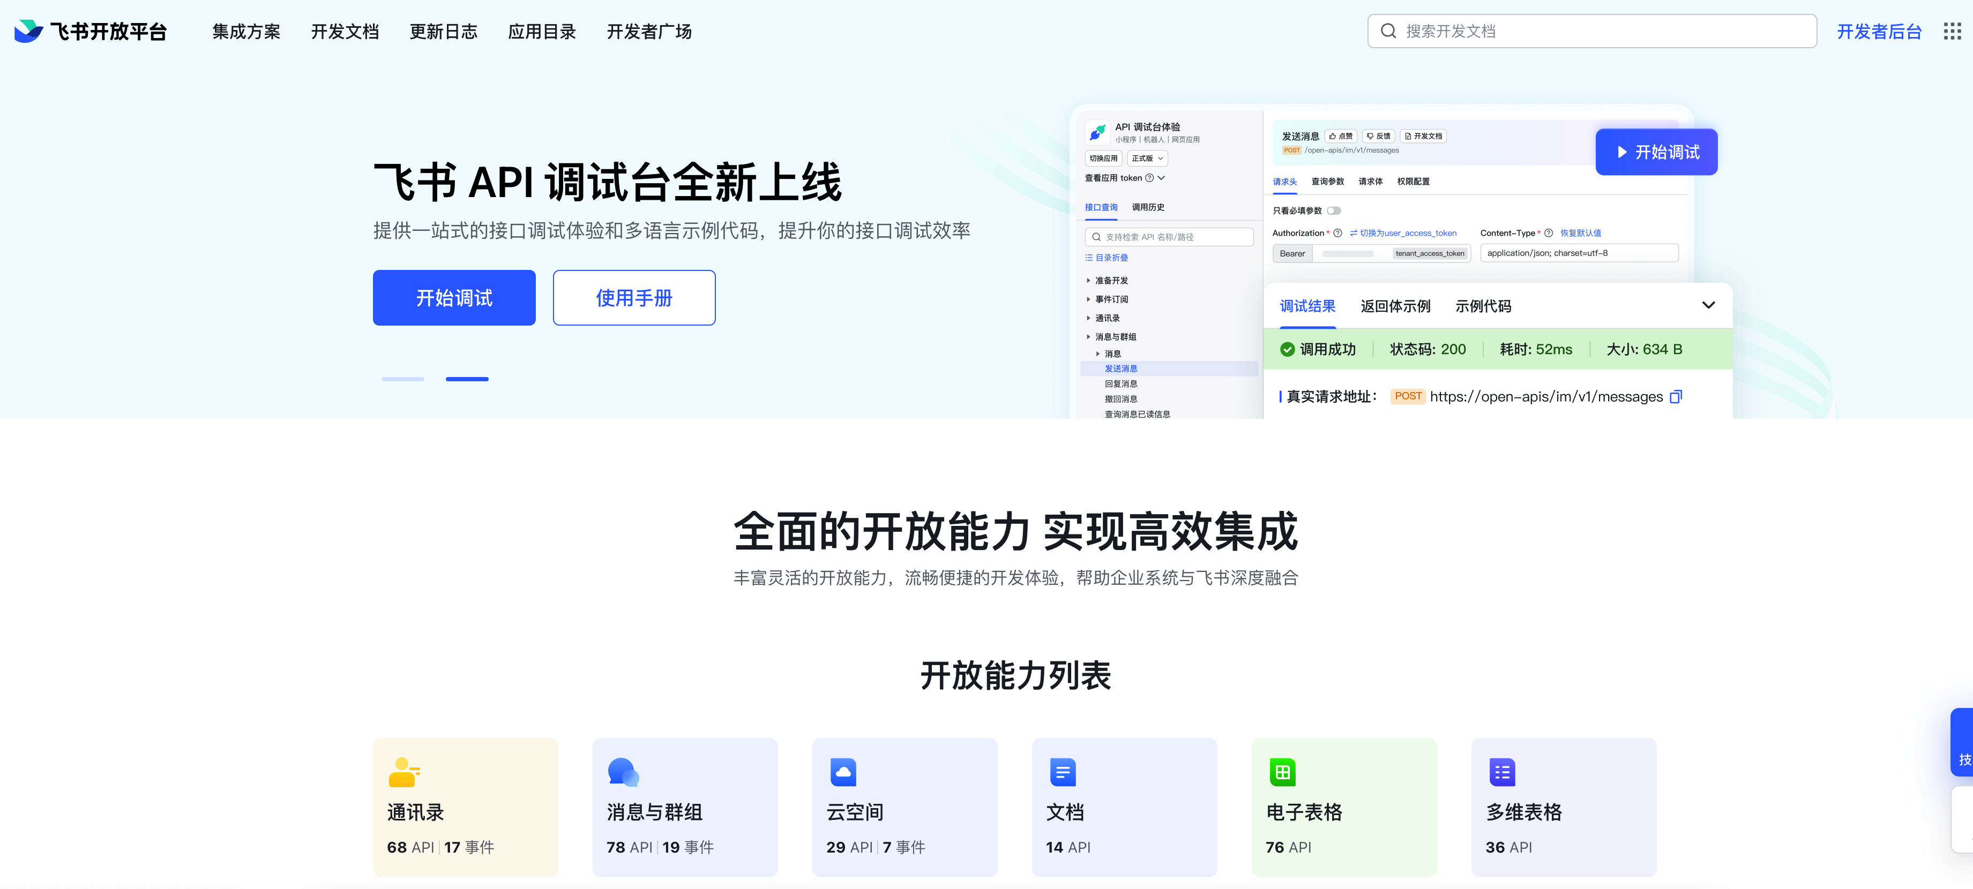Click 切换应用 button
This screenshot has width=1973, height=889.
pyautogui.click(x=1103, y=159)
